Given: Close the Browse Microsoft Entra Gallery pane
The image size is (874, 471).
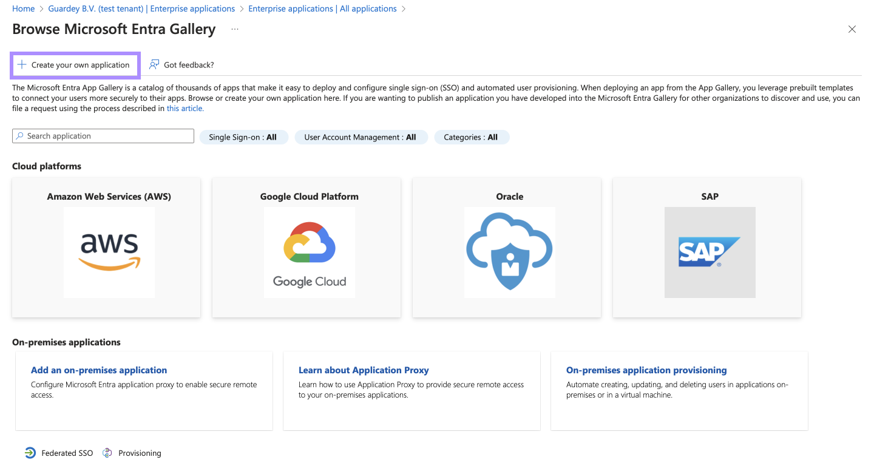Looking at the screenshot, I should tap(852, 29).
